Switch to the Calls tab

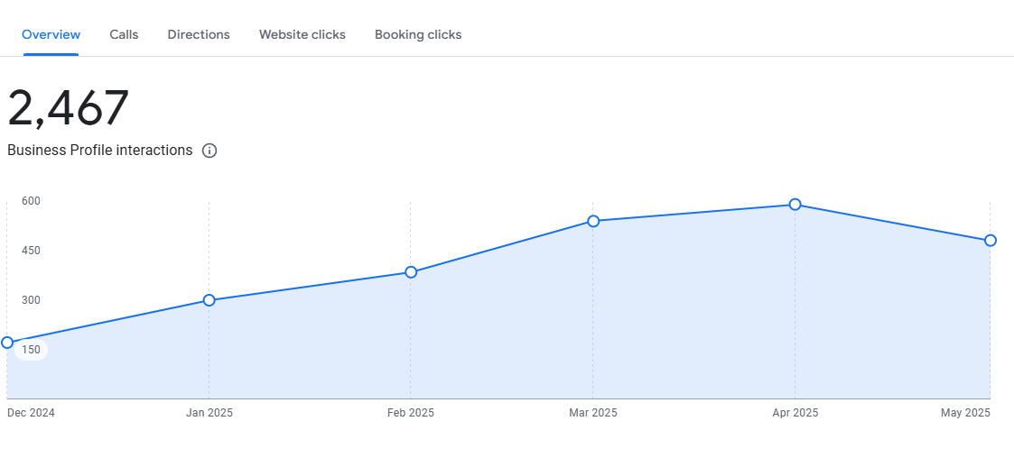click(124, 35)
